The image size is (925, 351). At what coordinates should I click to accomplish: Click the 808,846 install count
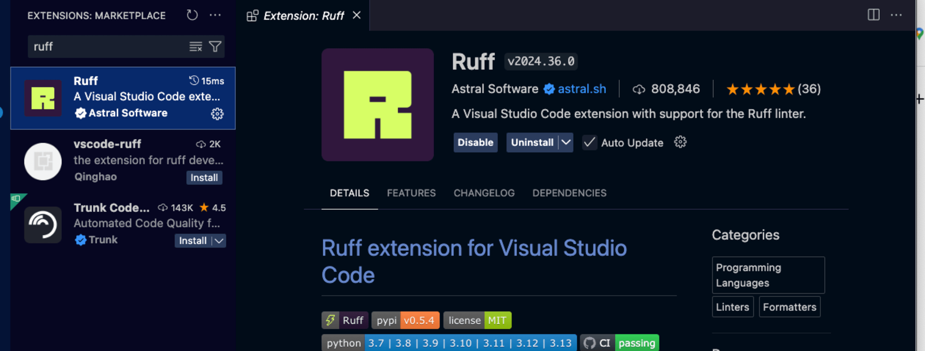(675, 89)
